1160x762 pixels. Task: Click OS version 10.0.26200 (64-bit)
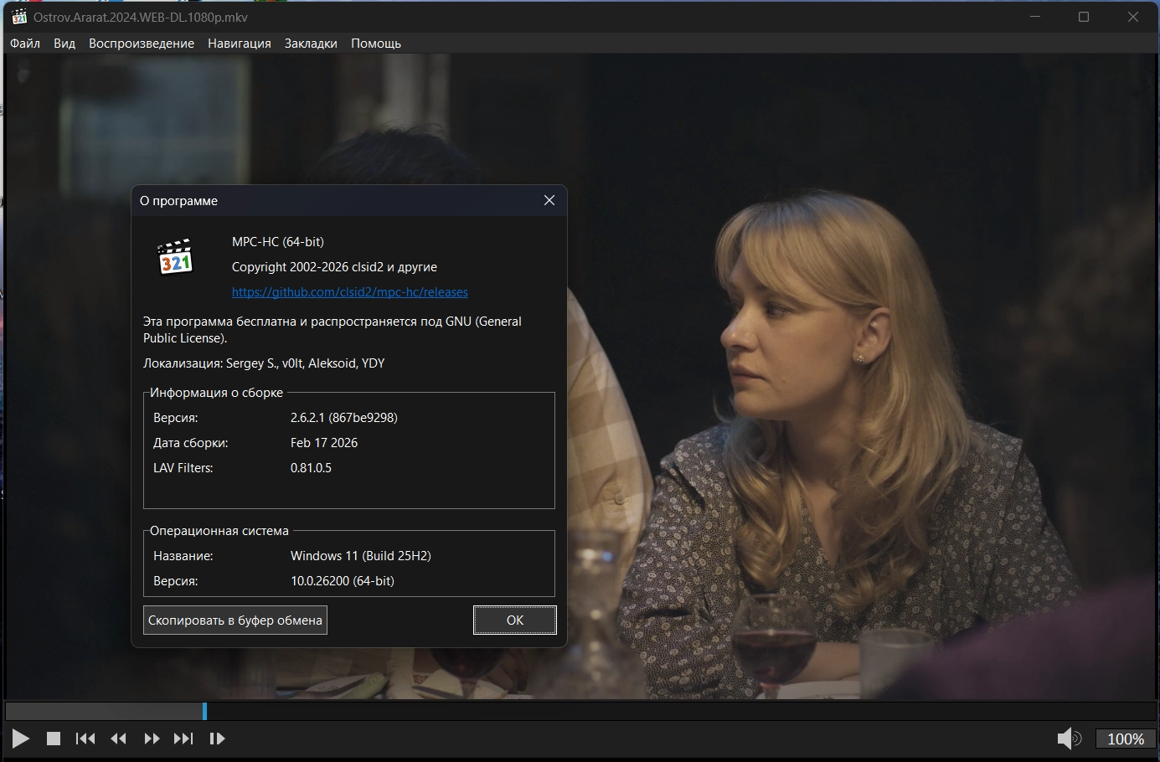coord(343,580)
